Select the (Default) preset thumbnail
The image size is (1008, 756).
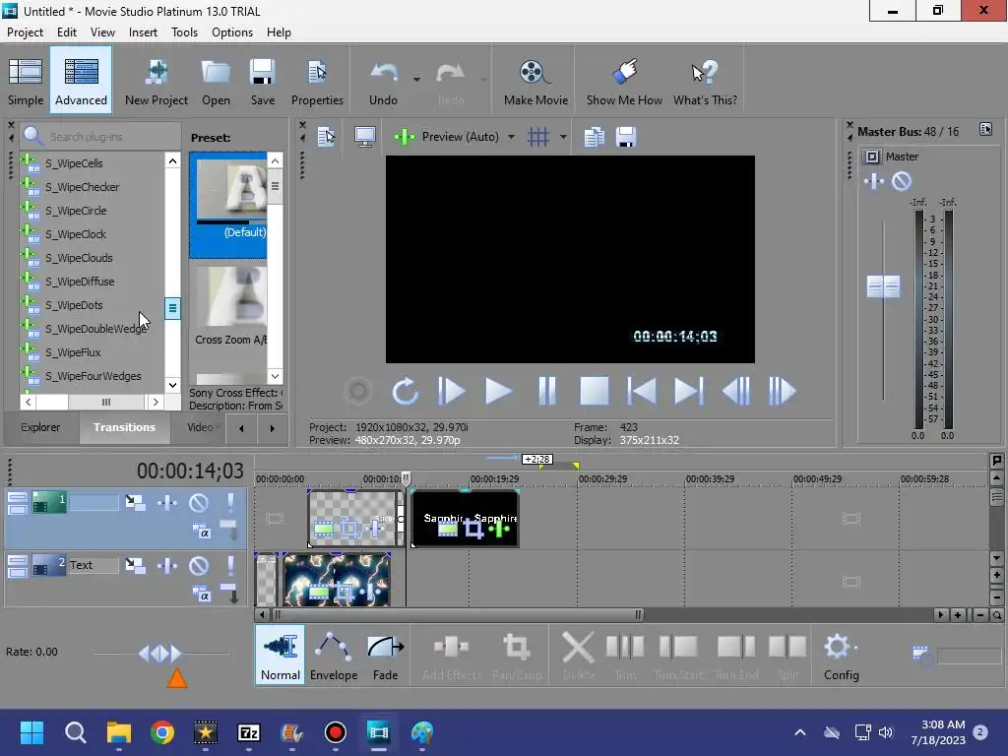(228, 205)
